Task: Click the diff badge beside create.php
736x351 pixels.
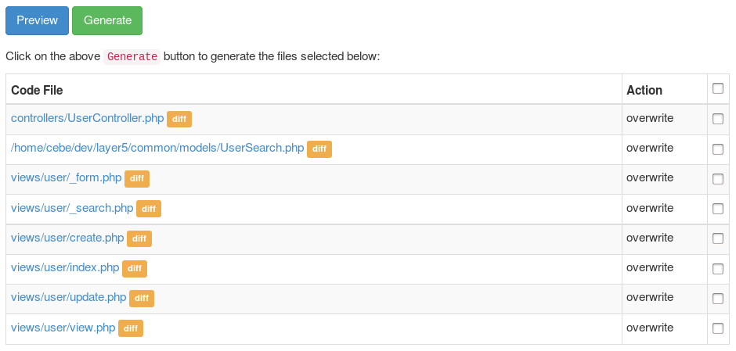Action: click(x=139, y=238)
